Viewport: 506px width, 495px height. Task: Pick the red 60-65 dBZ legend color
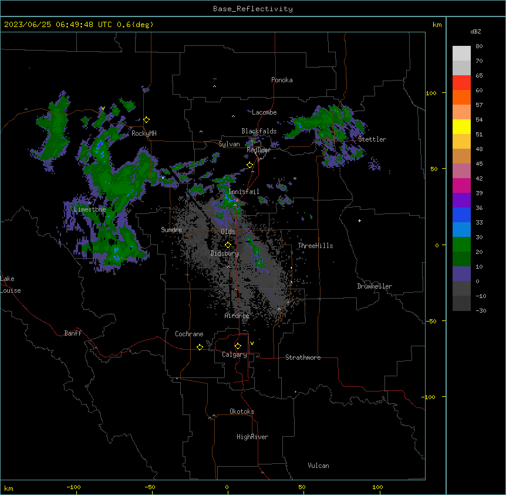461,83
